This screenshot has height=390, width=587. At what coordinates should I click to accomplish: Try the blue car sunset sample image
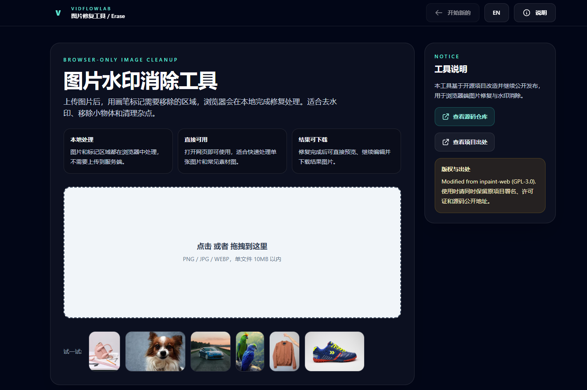(211, 351)
